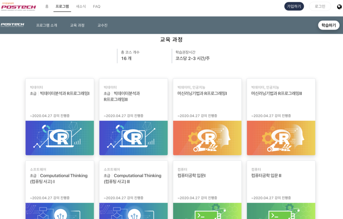Click the globe language icon
Viewport: 343px width, 219px height.
click(x=339, y=7)
